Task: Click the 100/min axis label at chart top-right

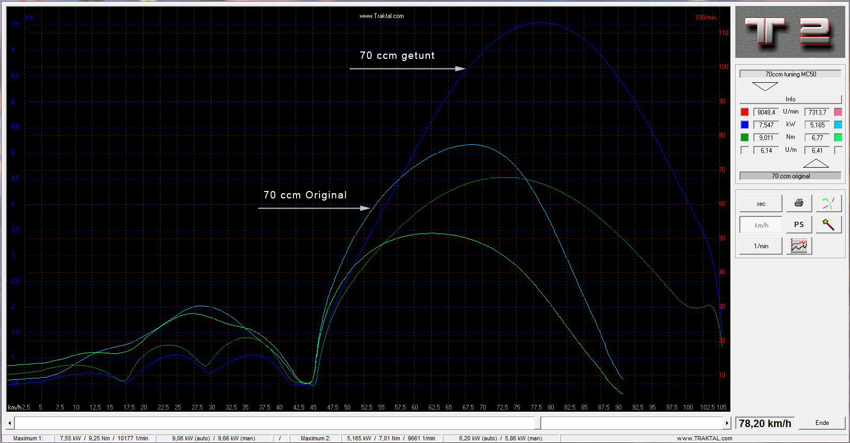Action: pyautogui.click(x=705, y=18)
